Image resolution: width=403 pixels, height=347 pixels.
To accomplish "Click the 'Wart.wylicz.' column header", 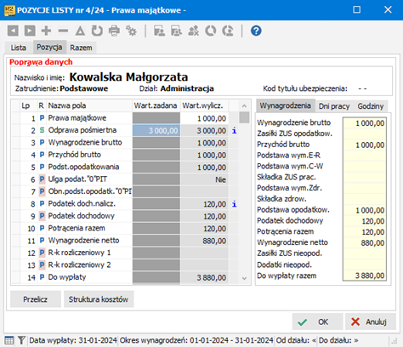I will [205, 105].
